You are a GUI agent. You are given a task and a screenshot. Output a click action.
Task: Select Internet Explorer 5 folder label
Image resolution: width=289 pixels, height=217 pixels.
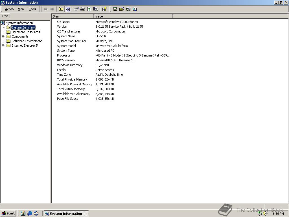(x=25, y=45)
